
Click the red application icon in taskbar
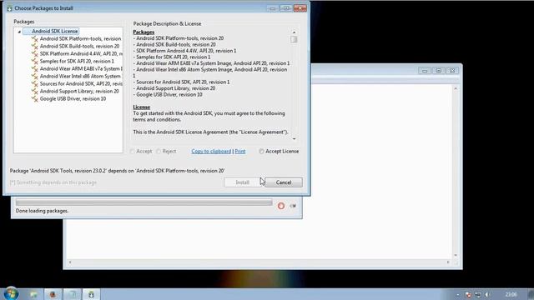pyautogui.click(x=53, y=294)
